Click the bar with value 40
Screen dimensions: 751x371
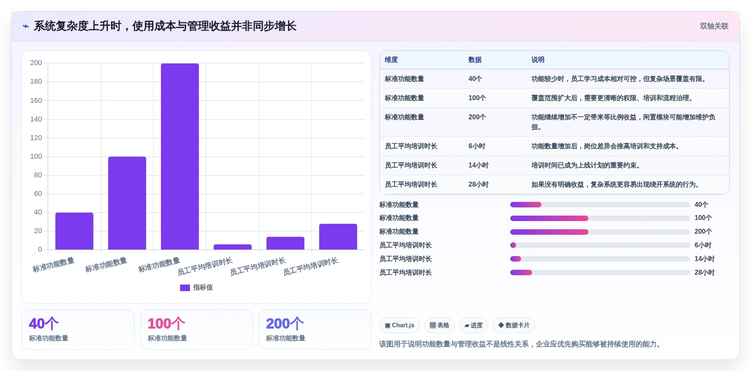pyautogui.click(x=74, y=231)
